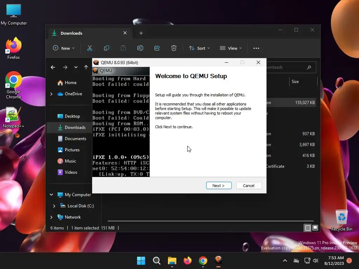359x269 pixels.
Task: Expand the Network tree node
Action: [51, 217]
